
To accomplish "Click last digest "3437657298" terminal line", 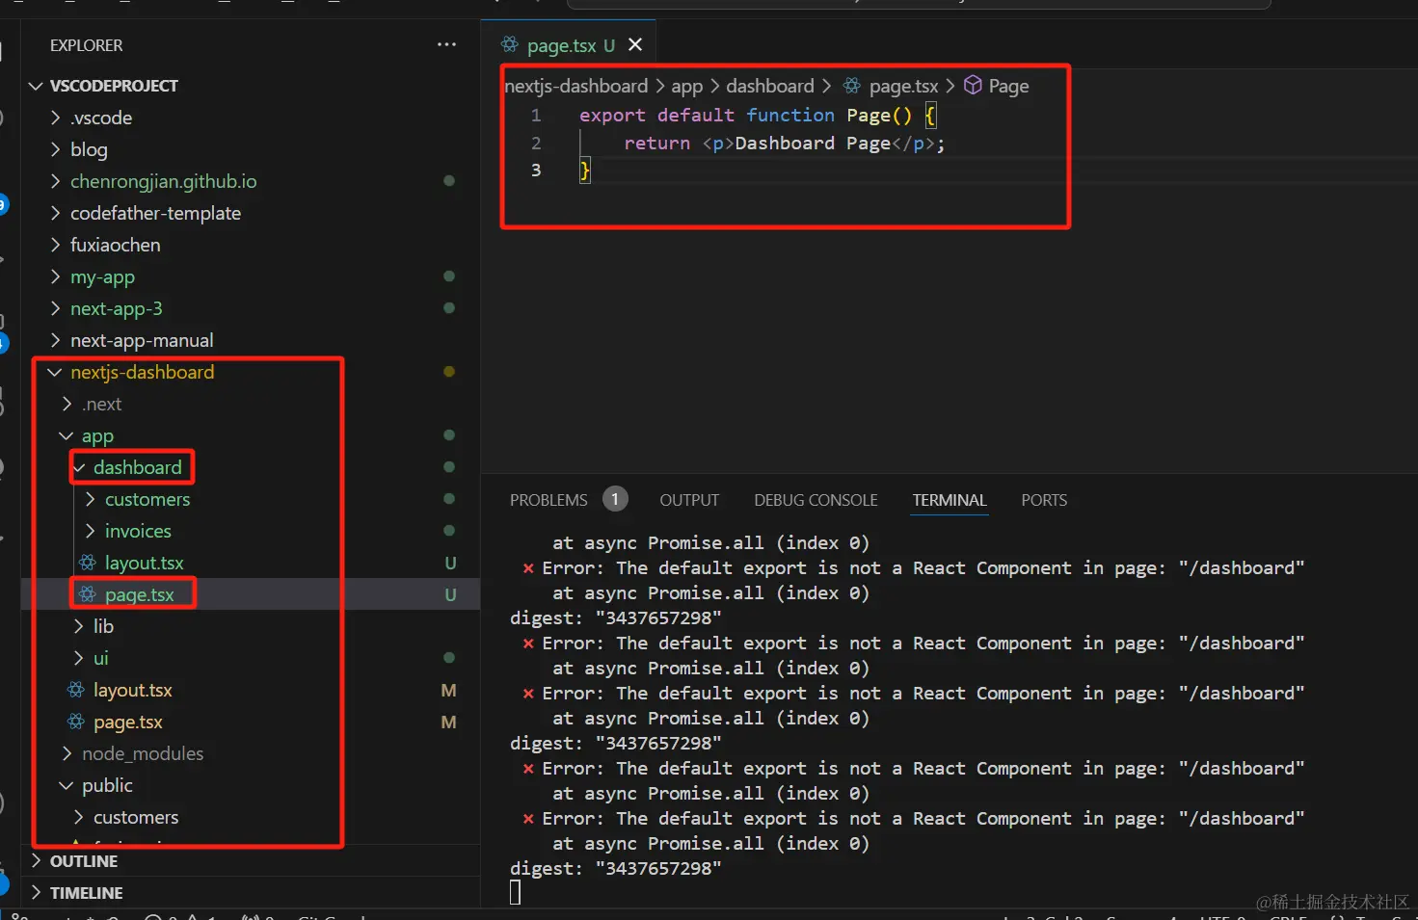I will pyautogui.click(x=616, y=868).
